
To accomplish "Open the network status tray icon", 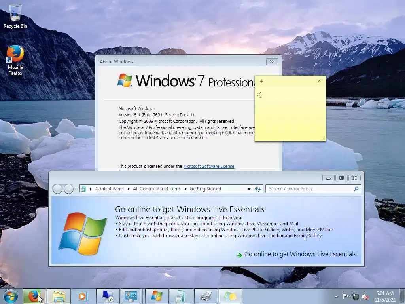I will [x=356, y=297].
